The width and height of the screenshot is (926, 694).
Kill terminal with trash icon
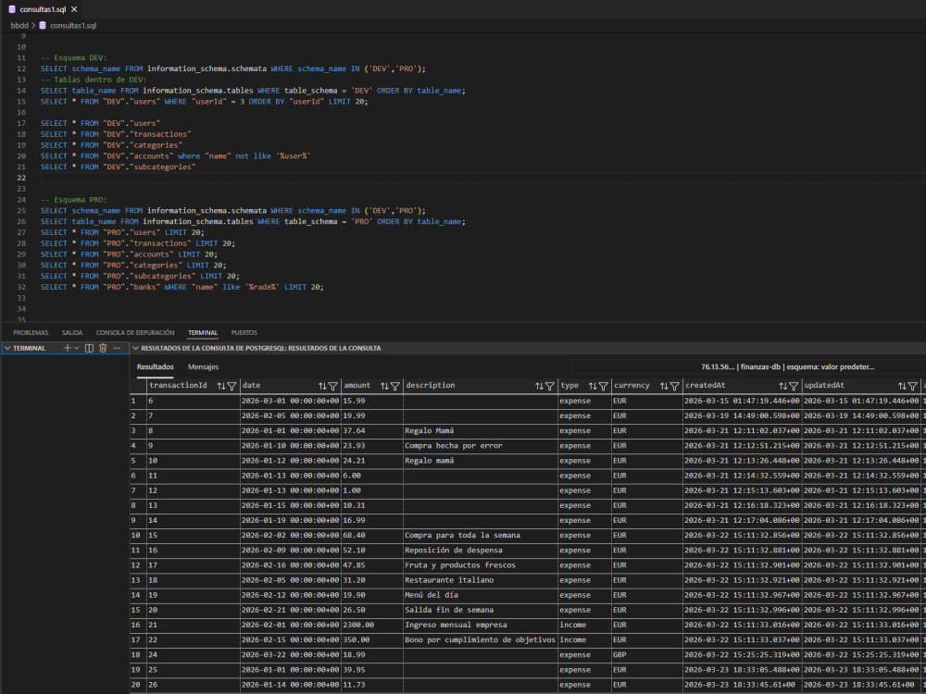[103, 348]
